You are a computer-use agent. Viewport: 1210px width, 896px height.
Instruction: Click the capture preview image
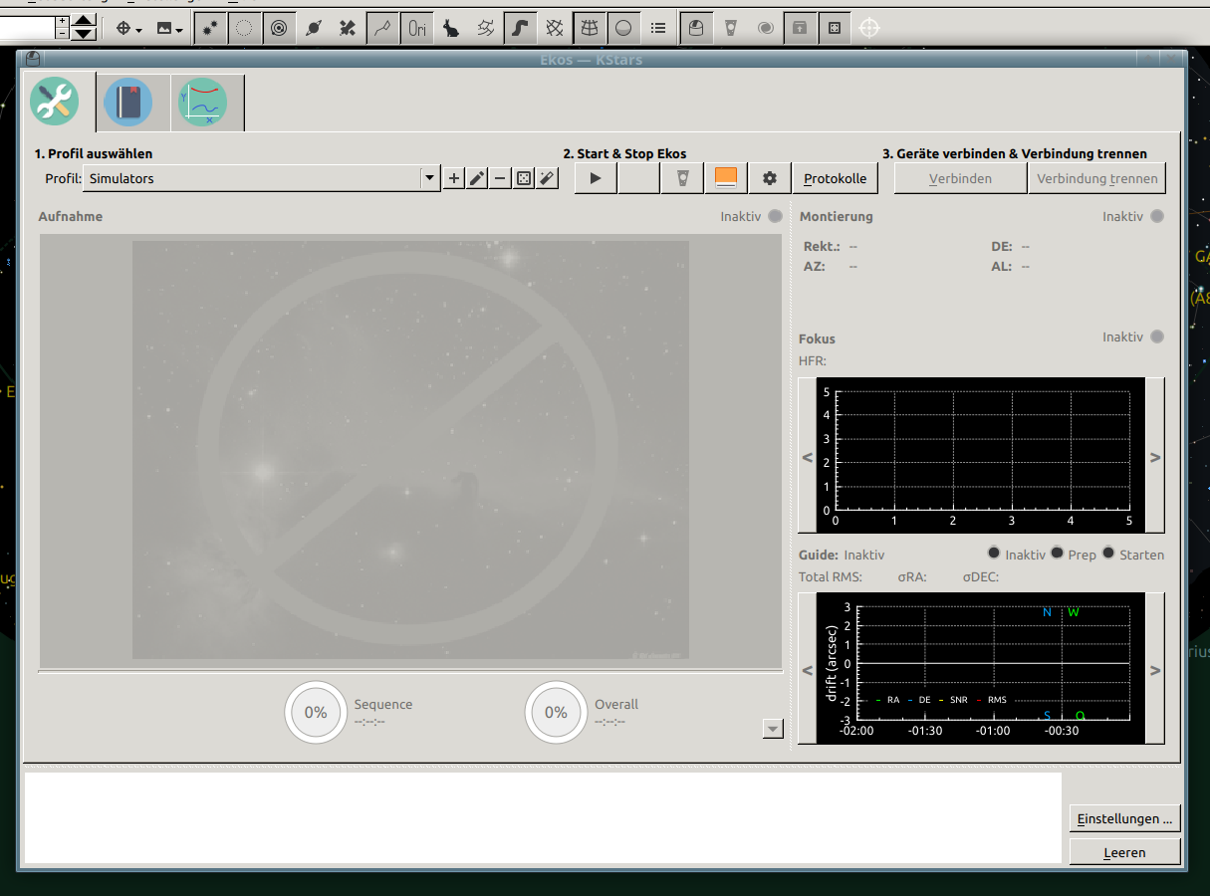click(x=410, y=450)
